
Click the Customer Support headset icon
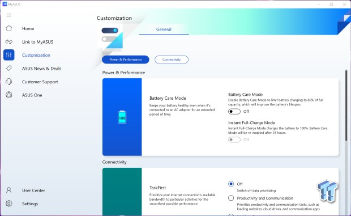[9, 82]
